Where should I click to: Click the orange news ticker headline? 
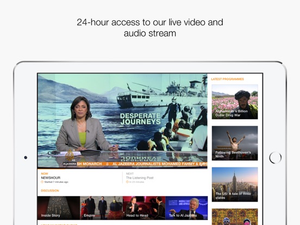tap(142, 164)
